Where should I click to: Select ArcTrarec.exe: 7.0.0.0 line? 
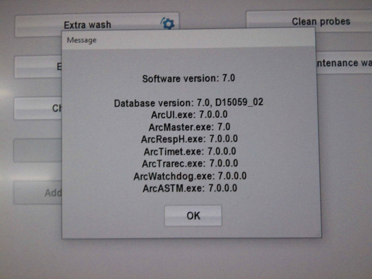coord(190,163)
